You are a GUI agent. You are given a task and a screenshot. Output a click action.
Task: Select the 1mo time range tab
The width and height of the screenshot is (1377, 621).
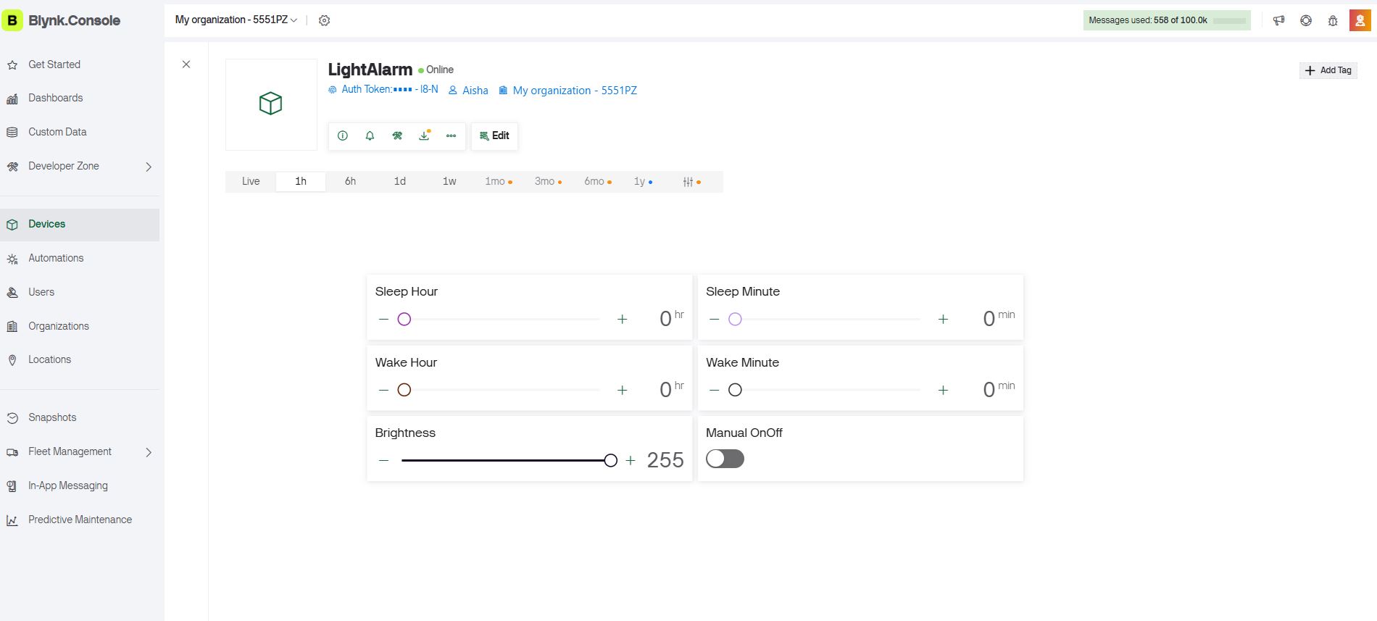tap(499, 181)
